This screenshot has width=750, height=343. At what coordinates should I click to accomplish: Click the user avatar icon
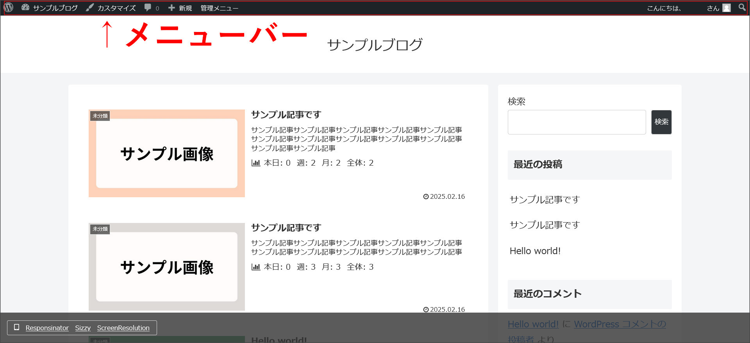pos(727,8)
